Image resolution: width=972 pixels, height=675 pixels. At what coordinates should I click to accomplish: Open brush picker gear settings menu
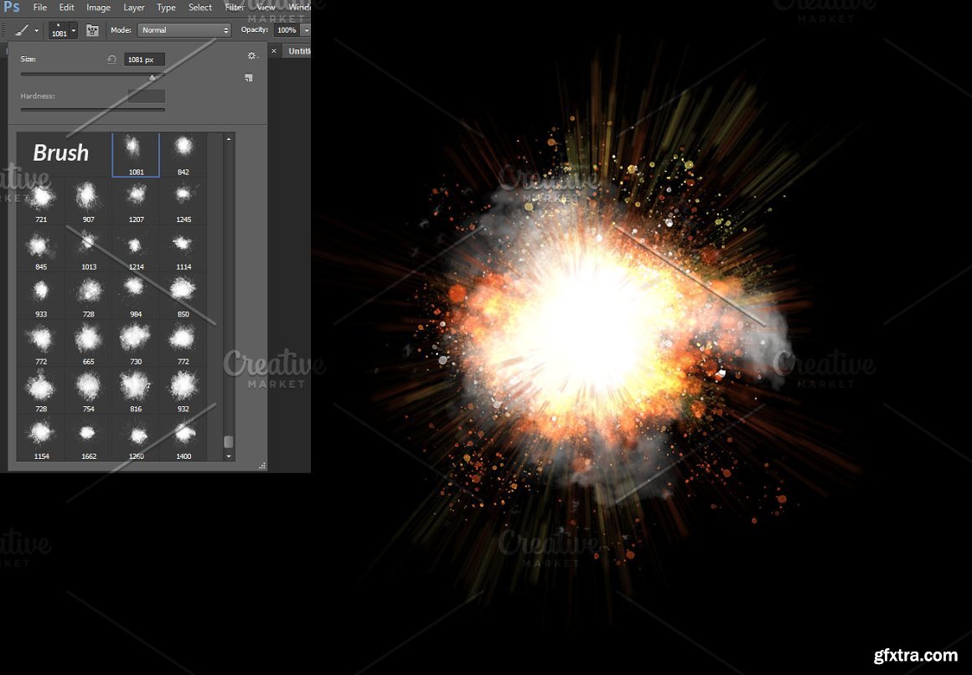click(x=251, y=56)
